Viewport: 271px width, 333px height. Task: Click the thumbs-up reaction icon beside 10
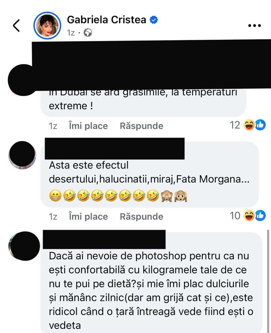tap(260, 215)
